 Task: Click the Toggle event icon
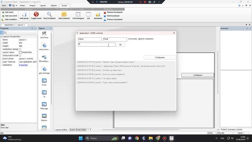[36, 14]
